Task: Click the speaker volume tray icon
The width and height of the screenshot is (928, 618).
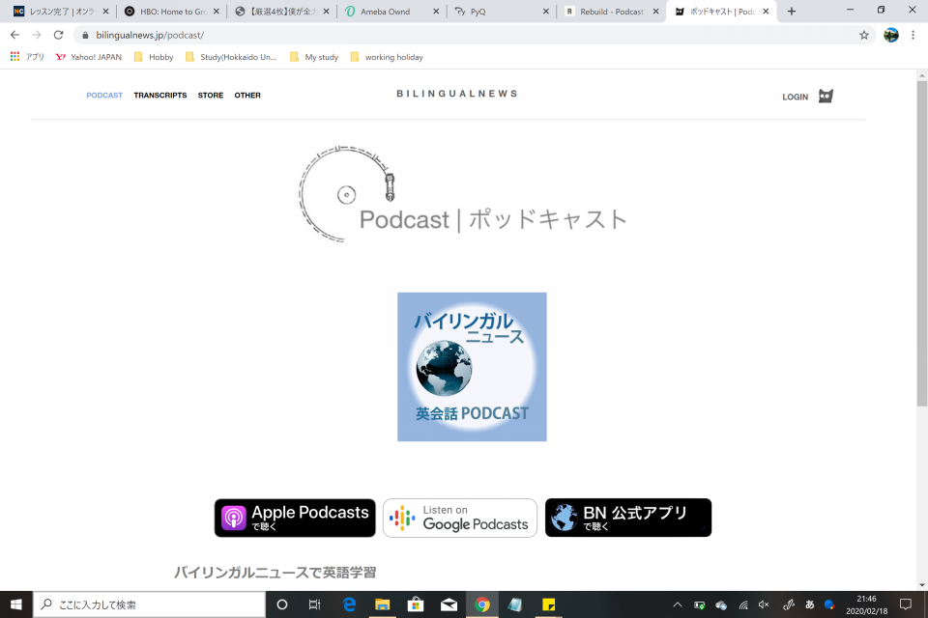Action: (x=764, y=604)
